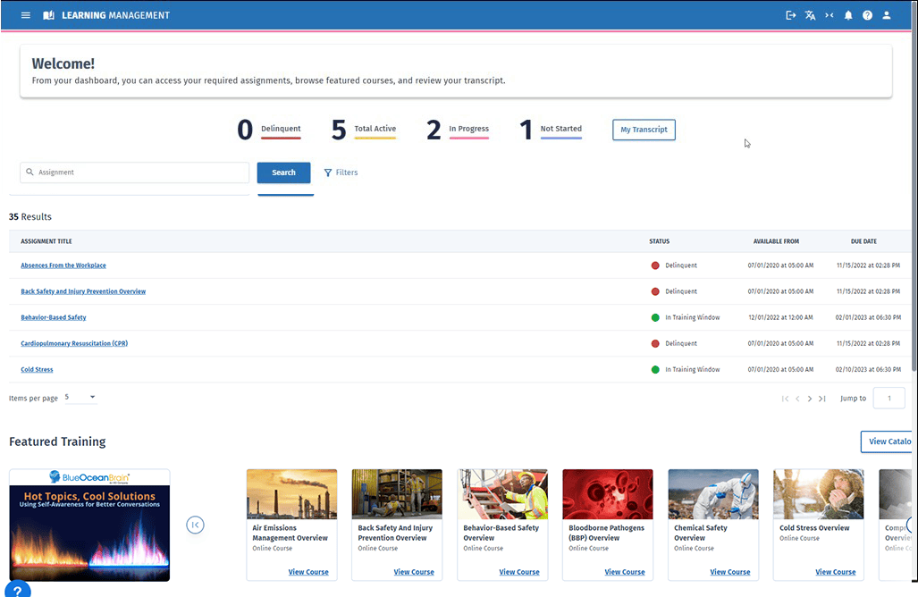Click the green status dot for Cold Stress row
918x597 pixels.
coord(655,369)
